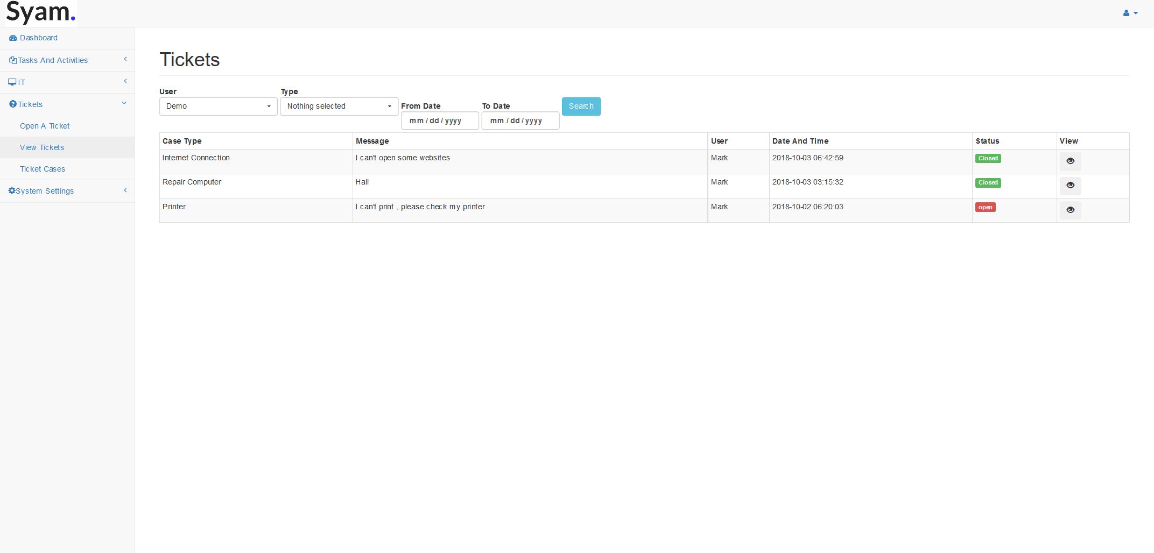
Task: Select Open A Ticket in sidebar
Action: (x=45, y=126)
